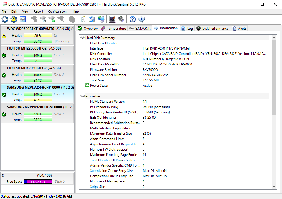
Task: Click the hard disk drive toolbar icon
Action: click(x=23, y=19)
